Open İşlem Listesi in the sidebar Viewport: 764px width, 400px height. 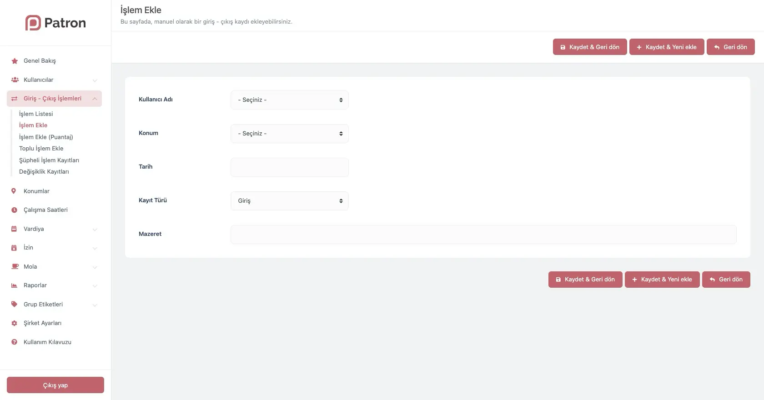[36, 114]
